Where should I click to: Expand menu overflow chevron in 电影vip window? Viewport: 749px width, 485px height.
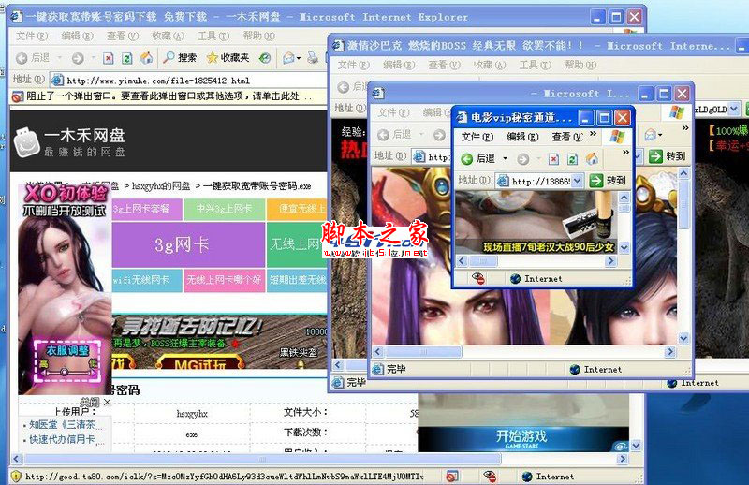[x=594, y=134]
